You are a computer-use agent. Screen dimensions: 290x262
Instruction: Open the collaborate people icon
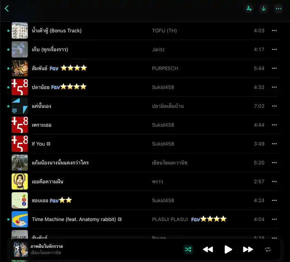coord(249,8)
